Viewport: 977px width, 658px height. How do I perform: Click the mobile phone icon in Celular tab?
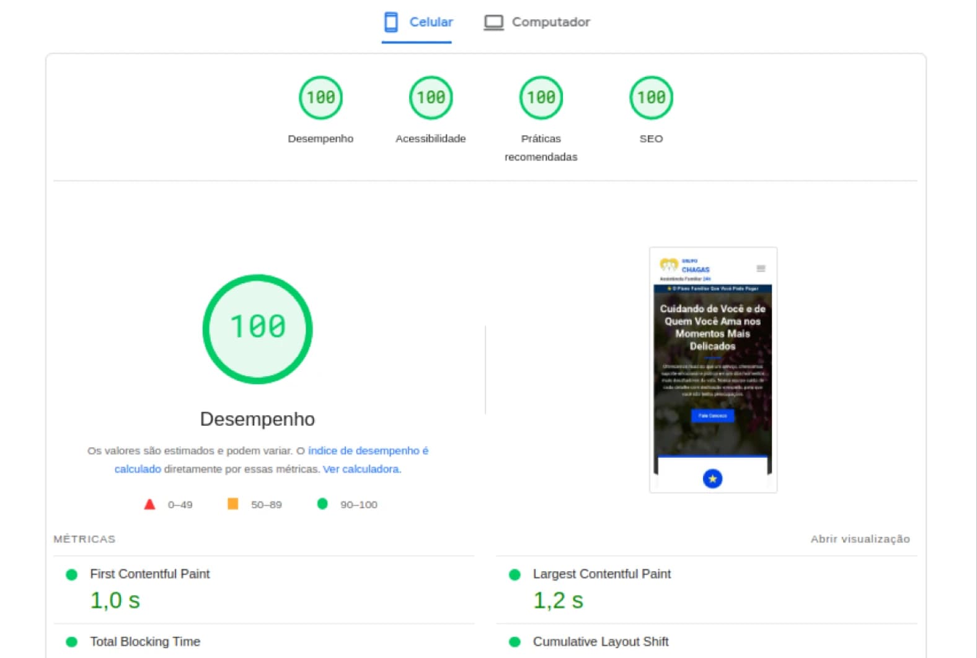pyautogui.click(x=391, y=22)
